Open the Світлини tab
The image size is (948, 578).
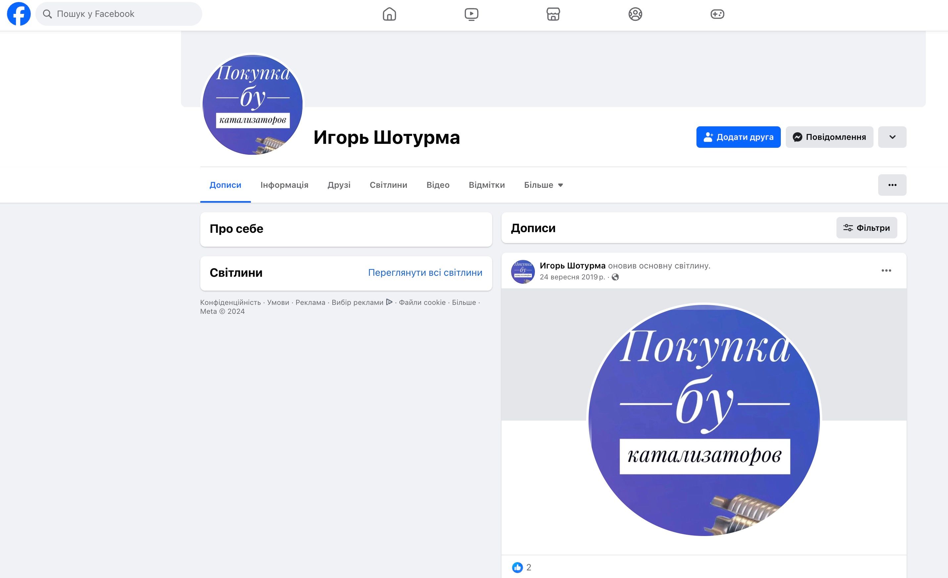pyautogui.click(x=388, y=185)
